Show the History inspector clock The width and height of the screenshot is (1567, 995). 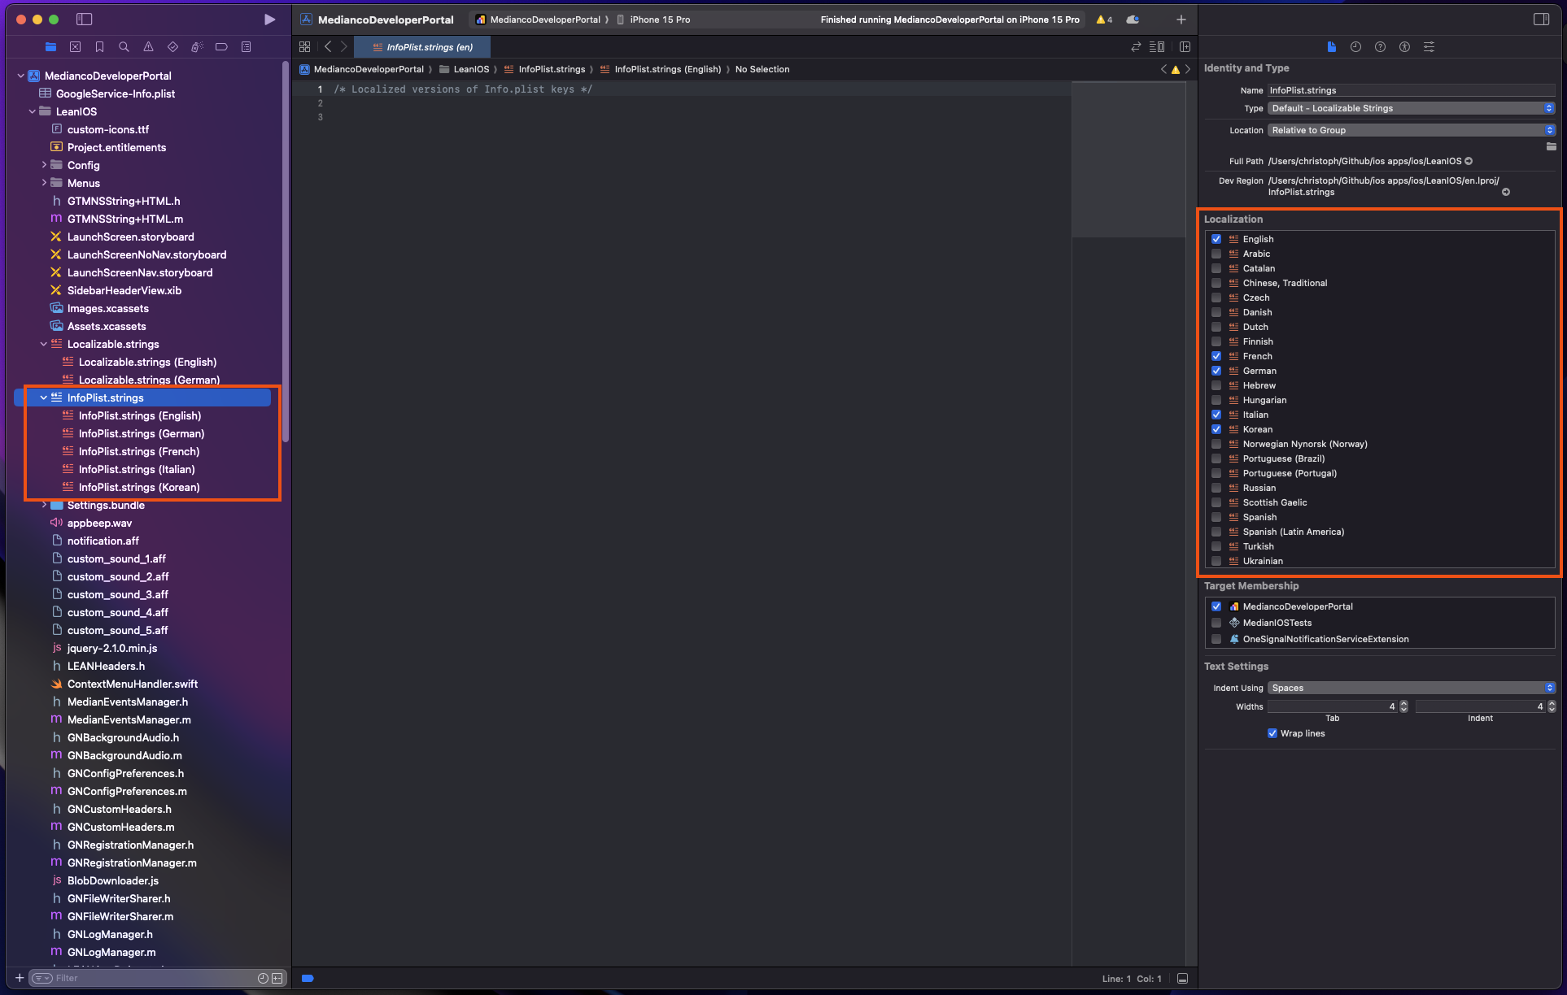(1355, 46)
